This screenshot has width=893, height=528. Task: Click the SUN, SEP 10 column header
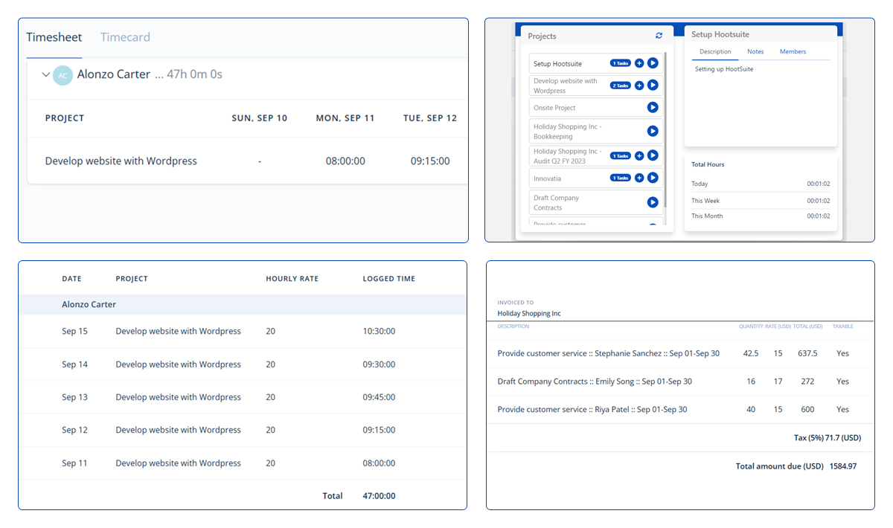click(260, 118)
